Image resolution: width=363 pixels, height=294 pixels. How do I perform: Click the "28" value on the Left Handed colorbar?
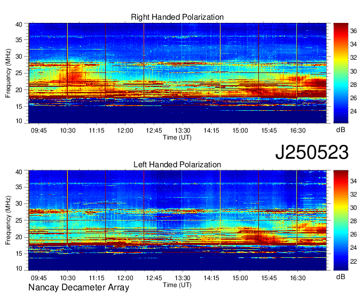(353, 221)
